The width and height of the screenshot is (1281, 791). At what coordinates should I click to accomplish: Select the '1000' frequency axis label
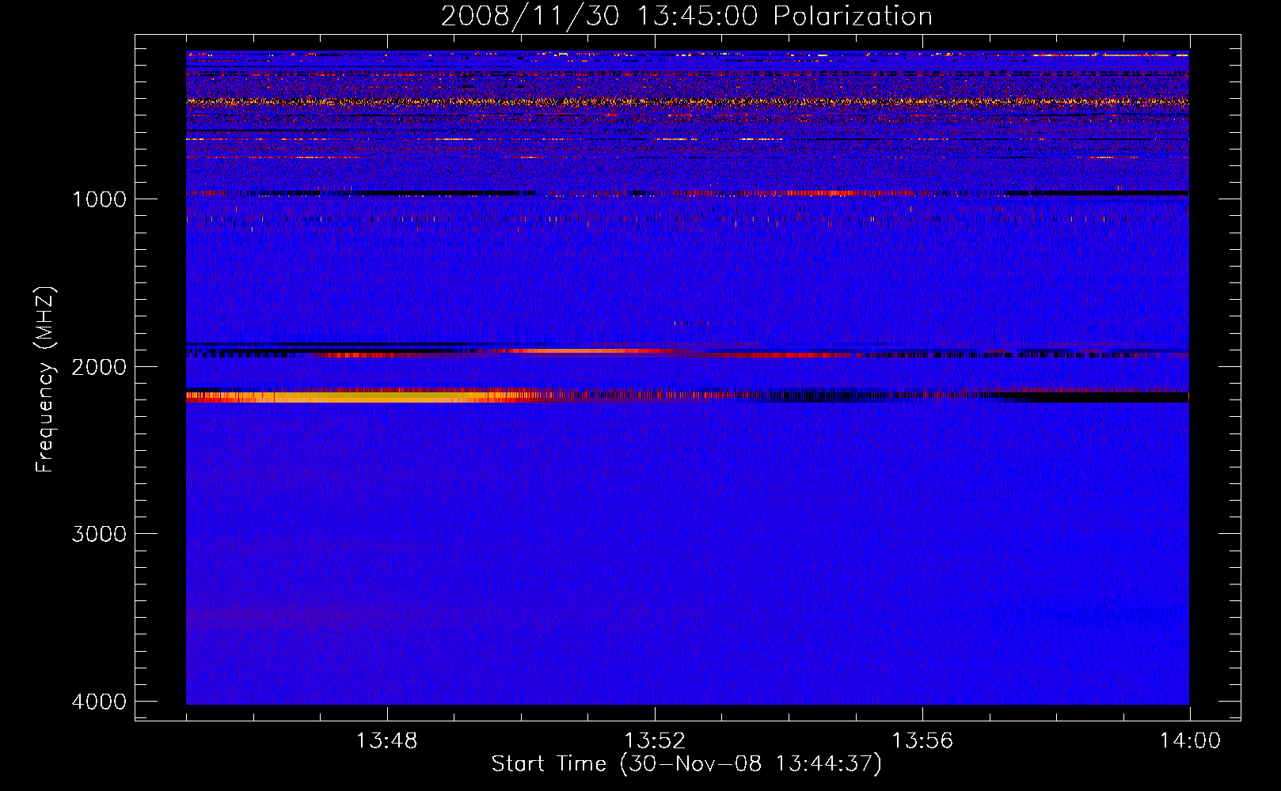tap(99, 199)
